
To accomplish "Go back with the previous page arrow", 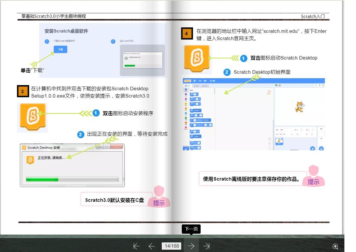I will [x=151, y=246].
